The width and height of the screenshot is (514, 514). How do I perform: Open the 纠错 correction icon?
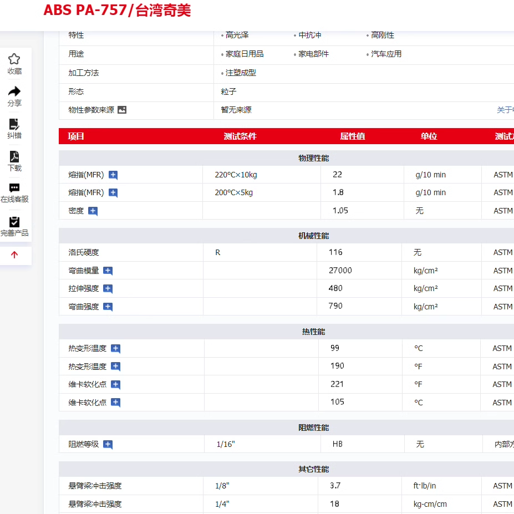14,124
